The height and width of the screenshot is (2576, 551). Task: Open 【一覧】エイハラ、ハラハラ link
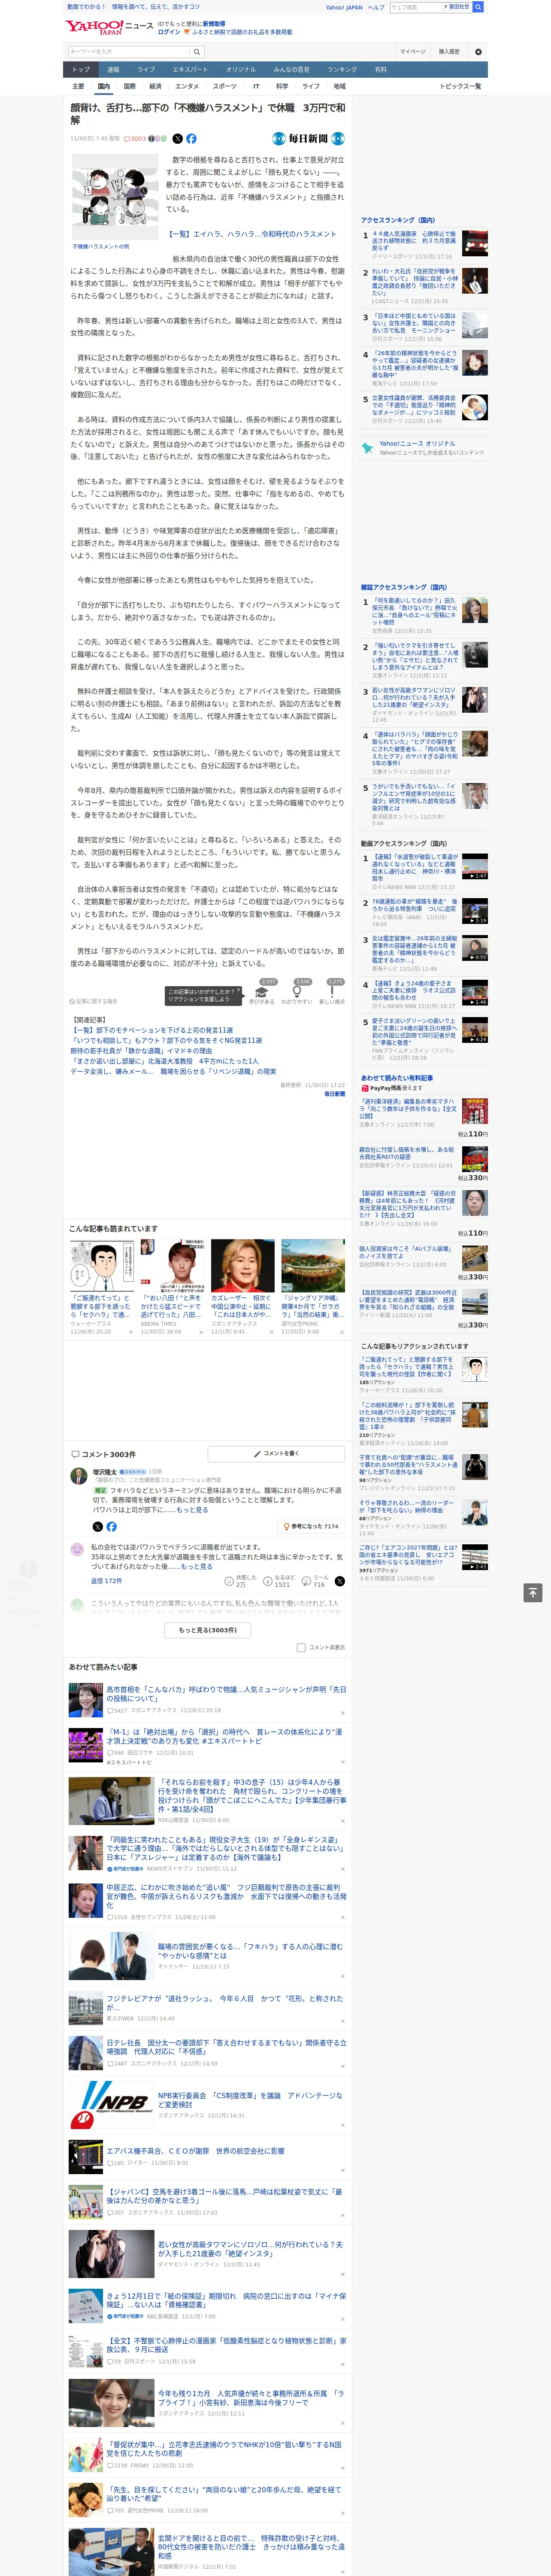click(252, 234)
